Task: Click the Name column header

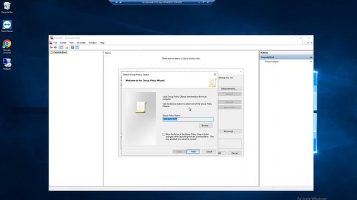Action: point(108,53)
